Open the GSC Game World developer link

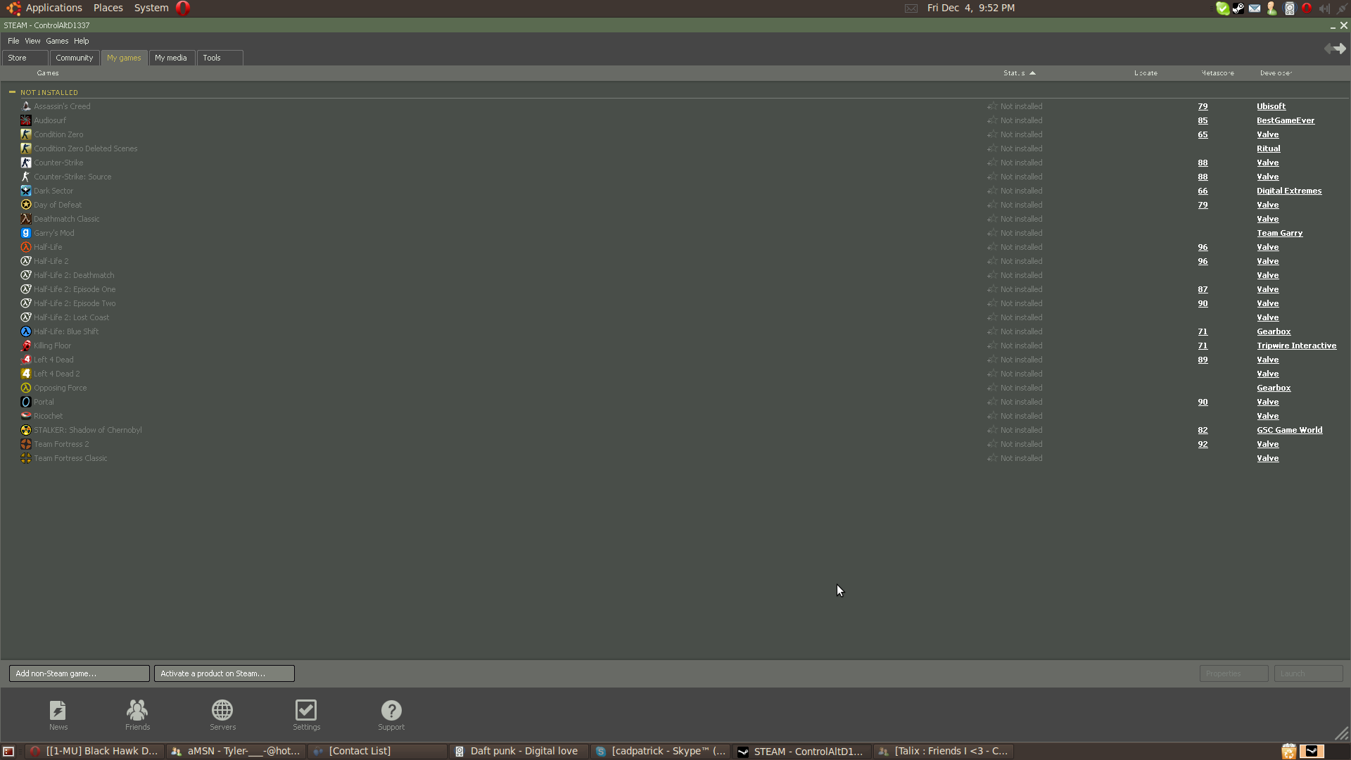click(1289, 430)
